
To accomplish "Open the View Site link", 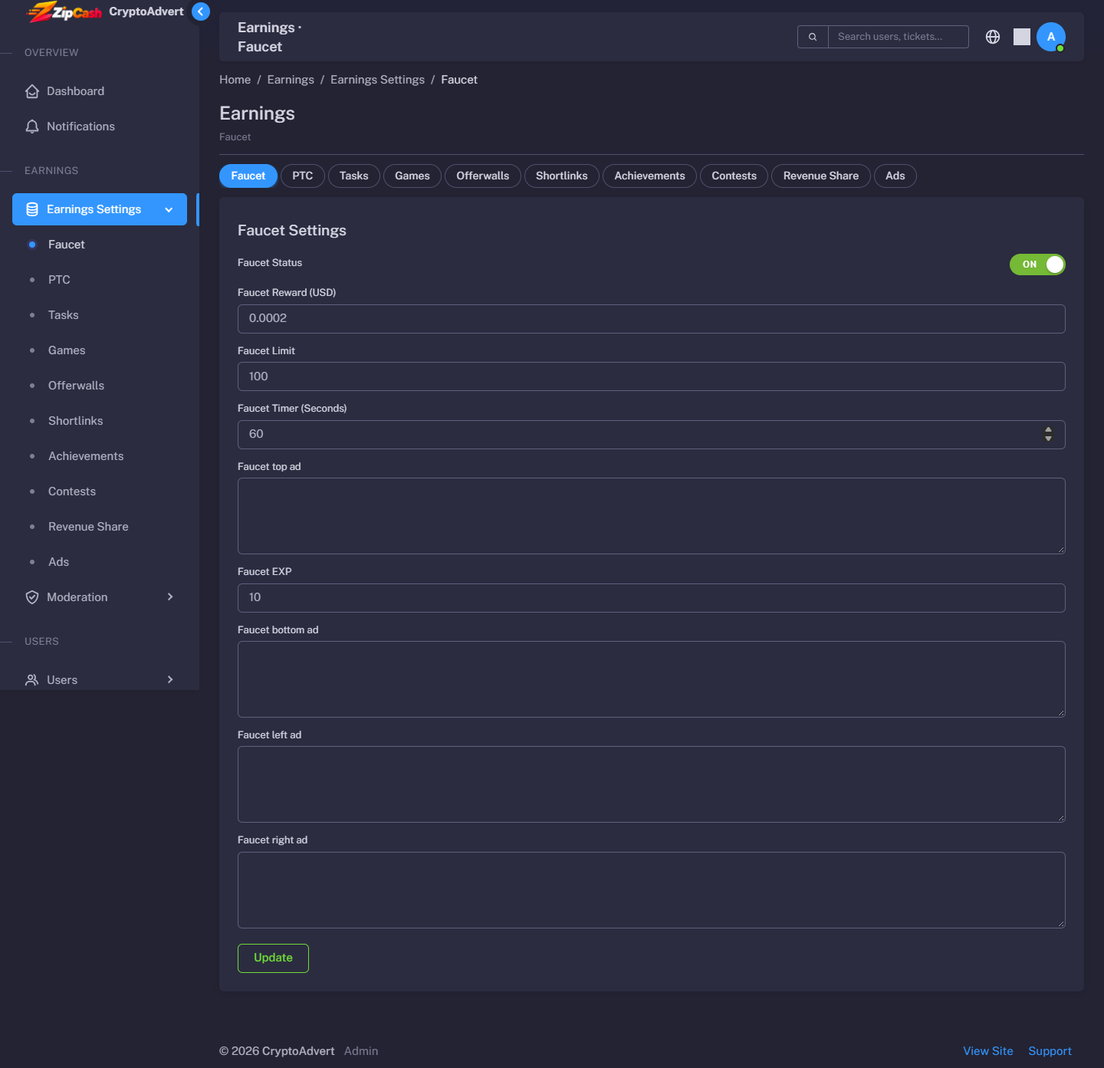I will [988, 1051].
